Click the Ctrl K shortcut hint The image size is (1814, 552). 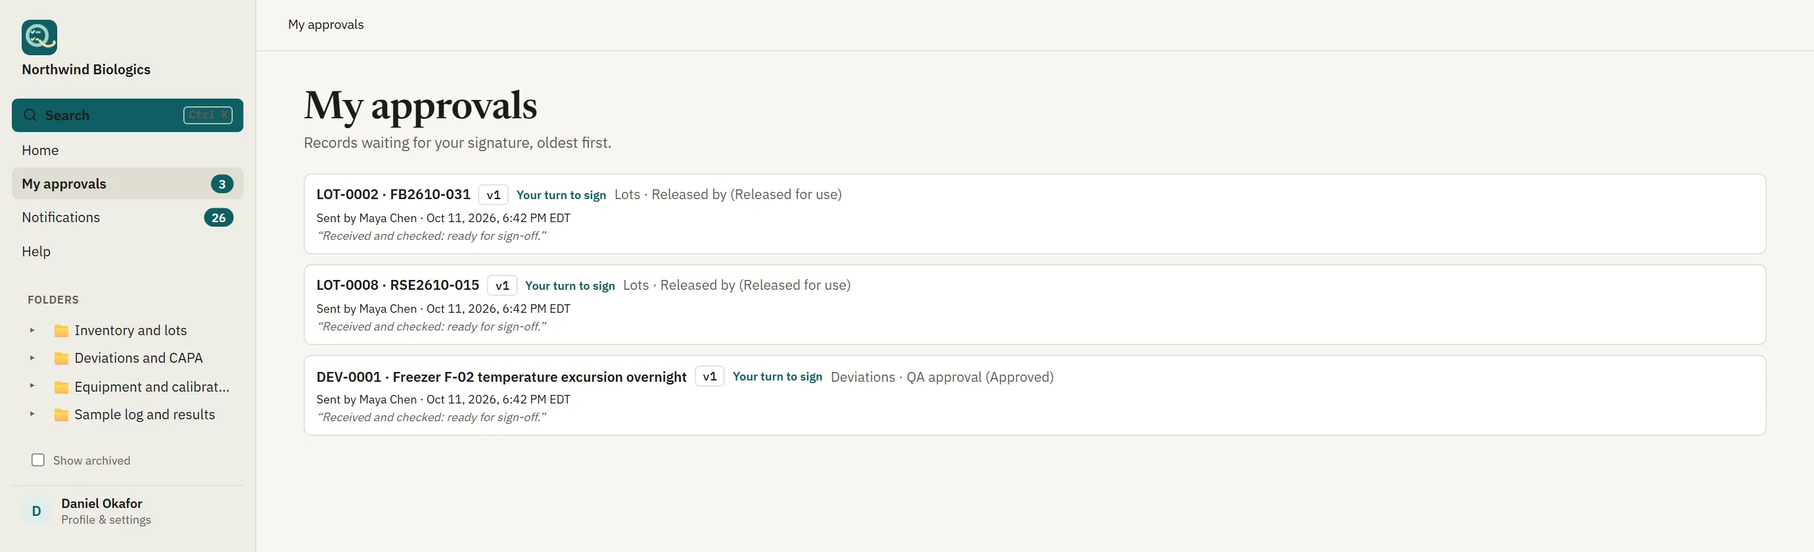click(208, 115)
